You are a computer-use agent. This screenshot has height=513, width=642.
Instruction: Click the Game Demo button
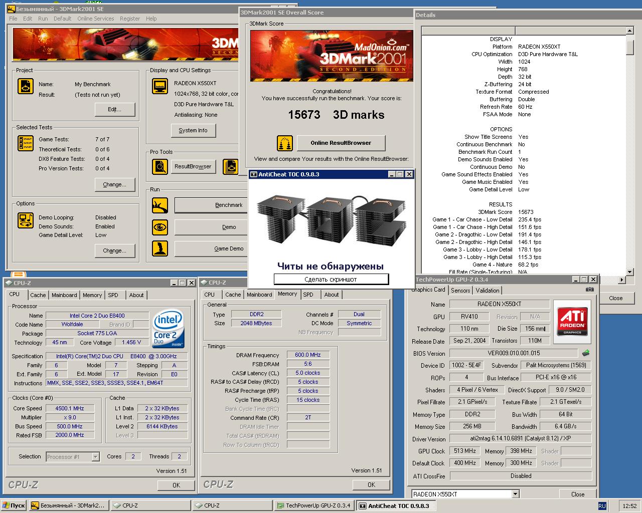tap(212, 248)
